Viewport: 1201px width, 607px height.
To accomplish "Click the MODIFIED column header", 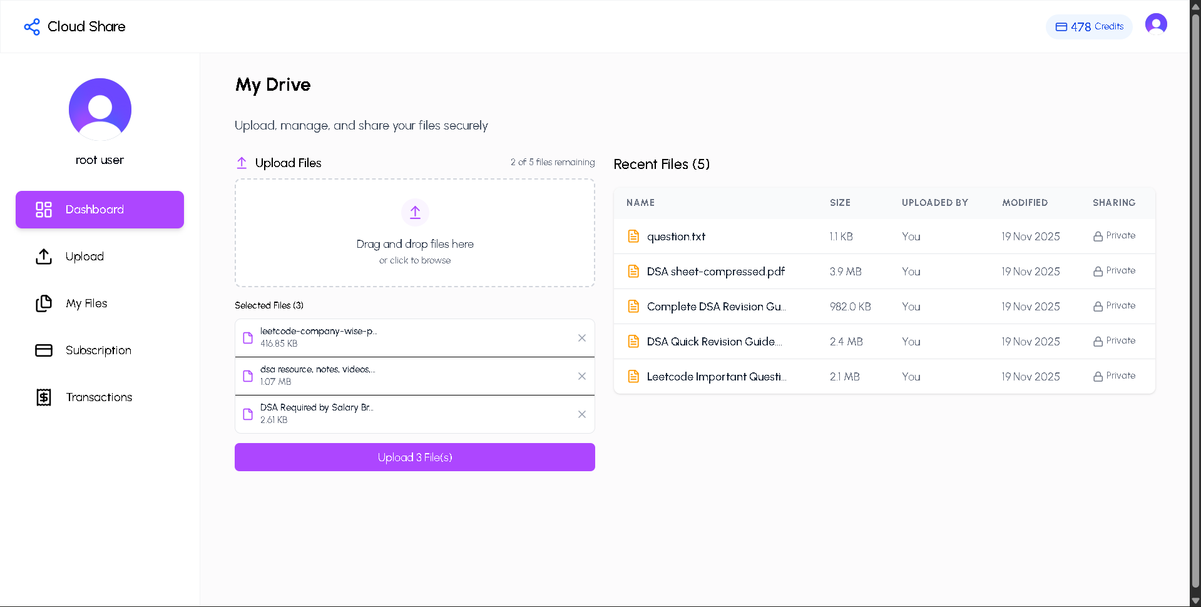I will pyautogui.click(x=1025, y=203).
